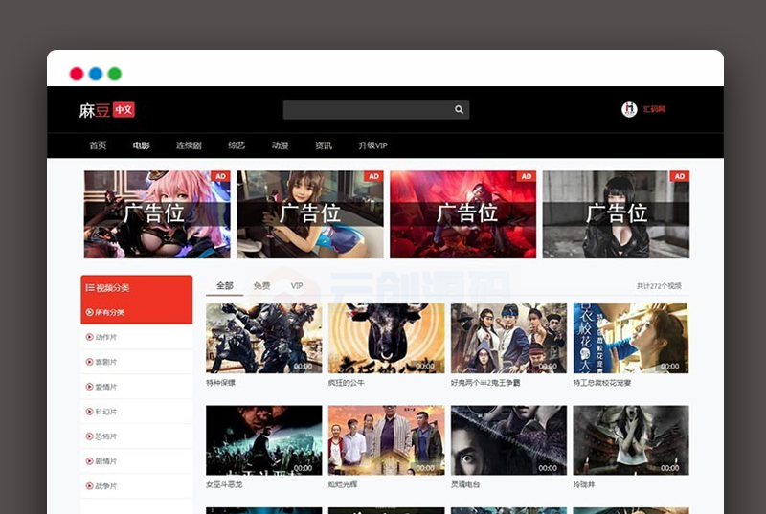Click the blue window dot
This screenshot has height=514, width=766.
(96, 74)
